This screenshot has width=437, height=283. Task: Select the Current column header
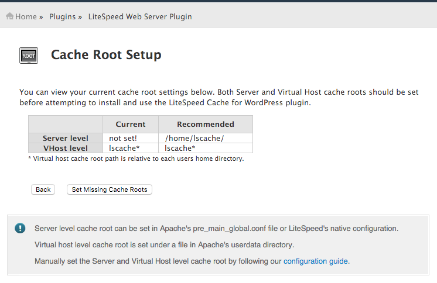pos(131,124)
